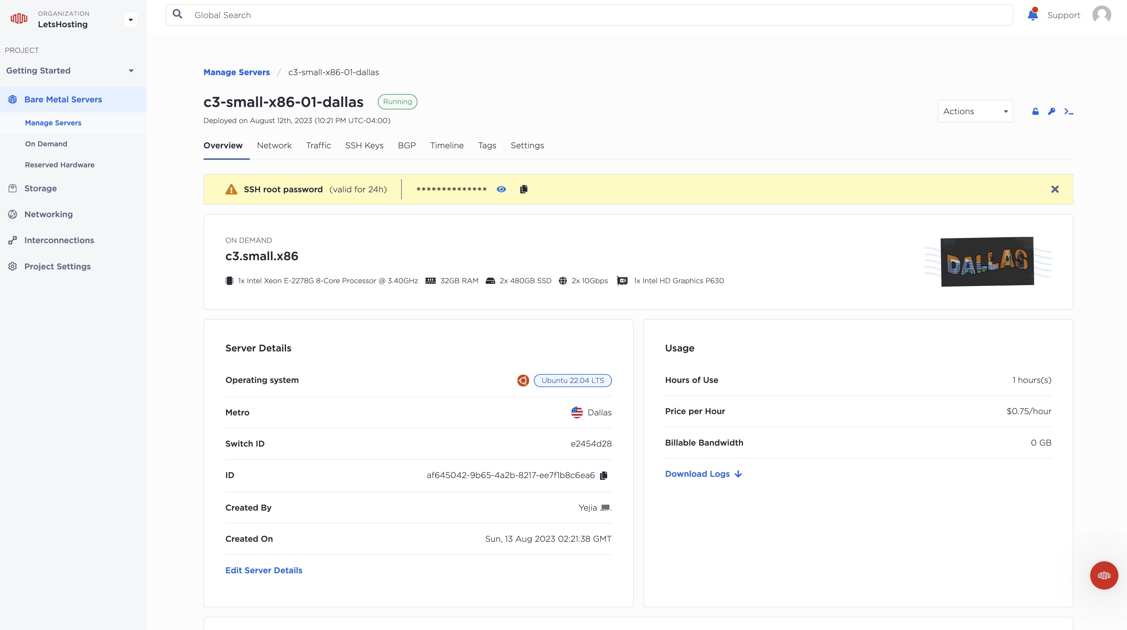Click the Dallas postcard image

(x=987, y=262)
